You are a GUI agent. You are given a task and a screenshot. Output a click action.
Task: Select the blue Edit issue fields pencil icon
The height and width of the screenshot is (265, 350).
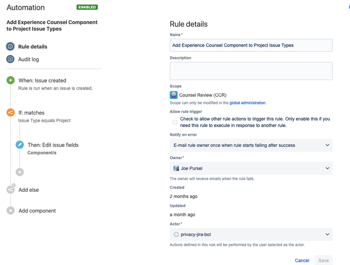[20, 145]
